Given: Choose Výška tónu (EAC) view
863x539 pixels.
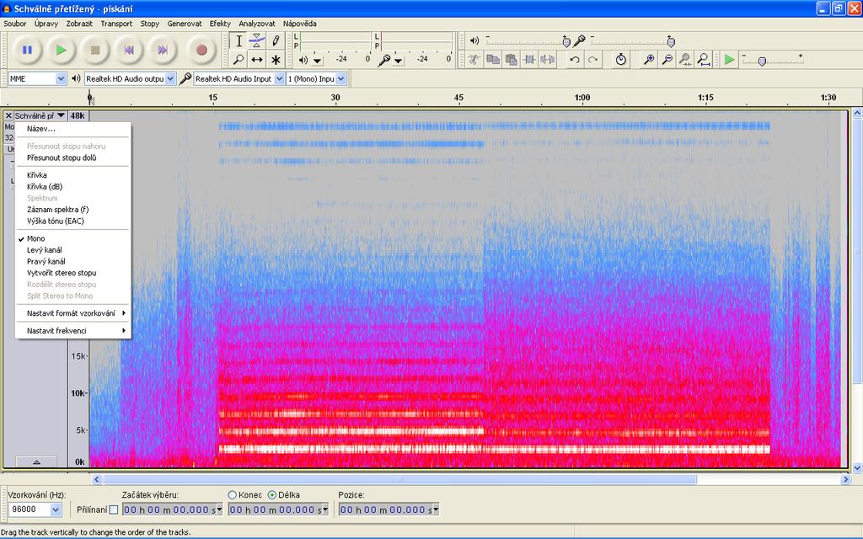Looking at the screenshot, I should pyautogui.click(x=73, y=221).
